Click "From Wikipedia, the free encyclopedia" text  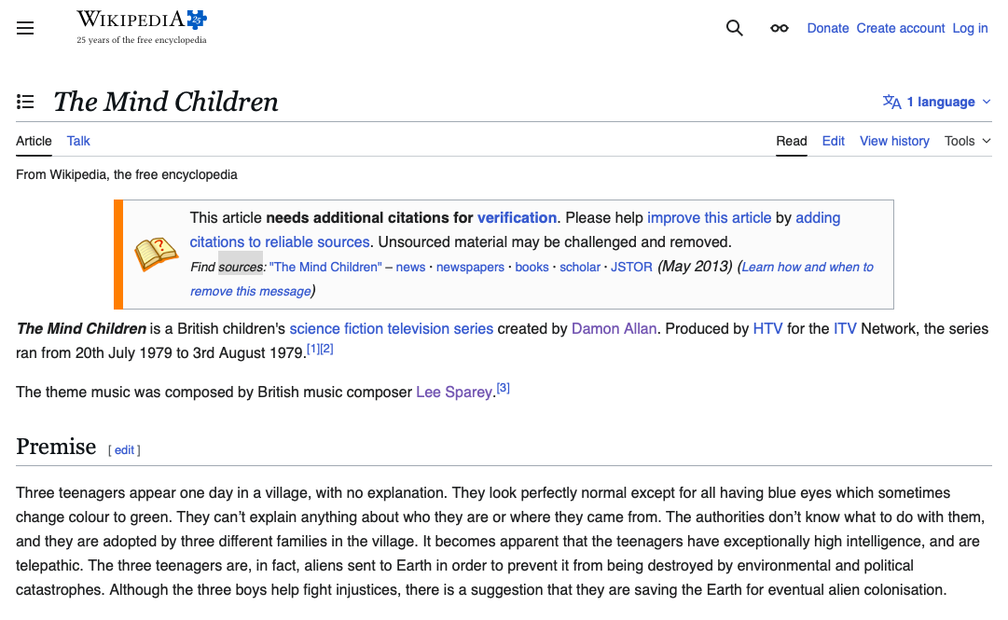127,174
